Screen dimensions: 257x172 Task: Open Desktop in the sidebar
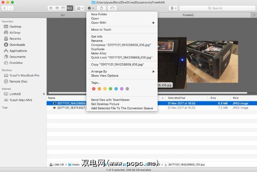click(15, 26)
